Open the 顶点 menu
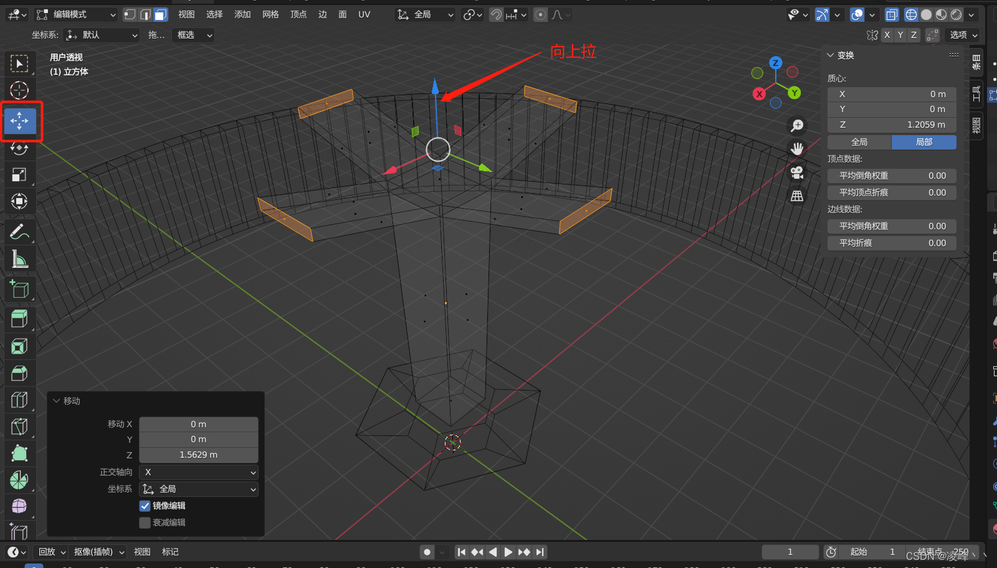This screenshot has width=997, height=568. (x=298, y=14)
